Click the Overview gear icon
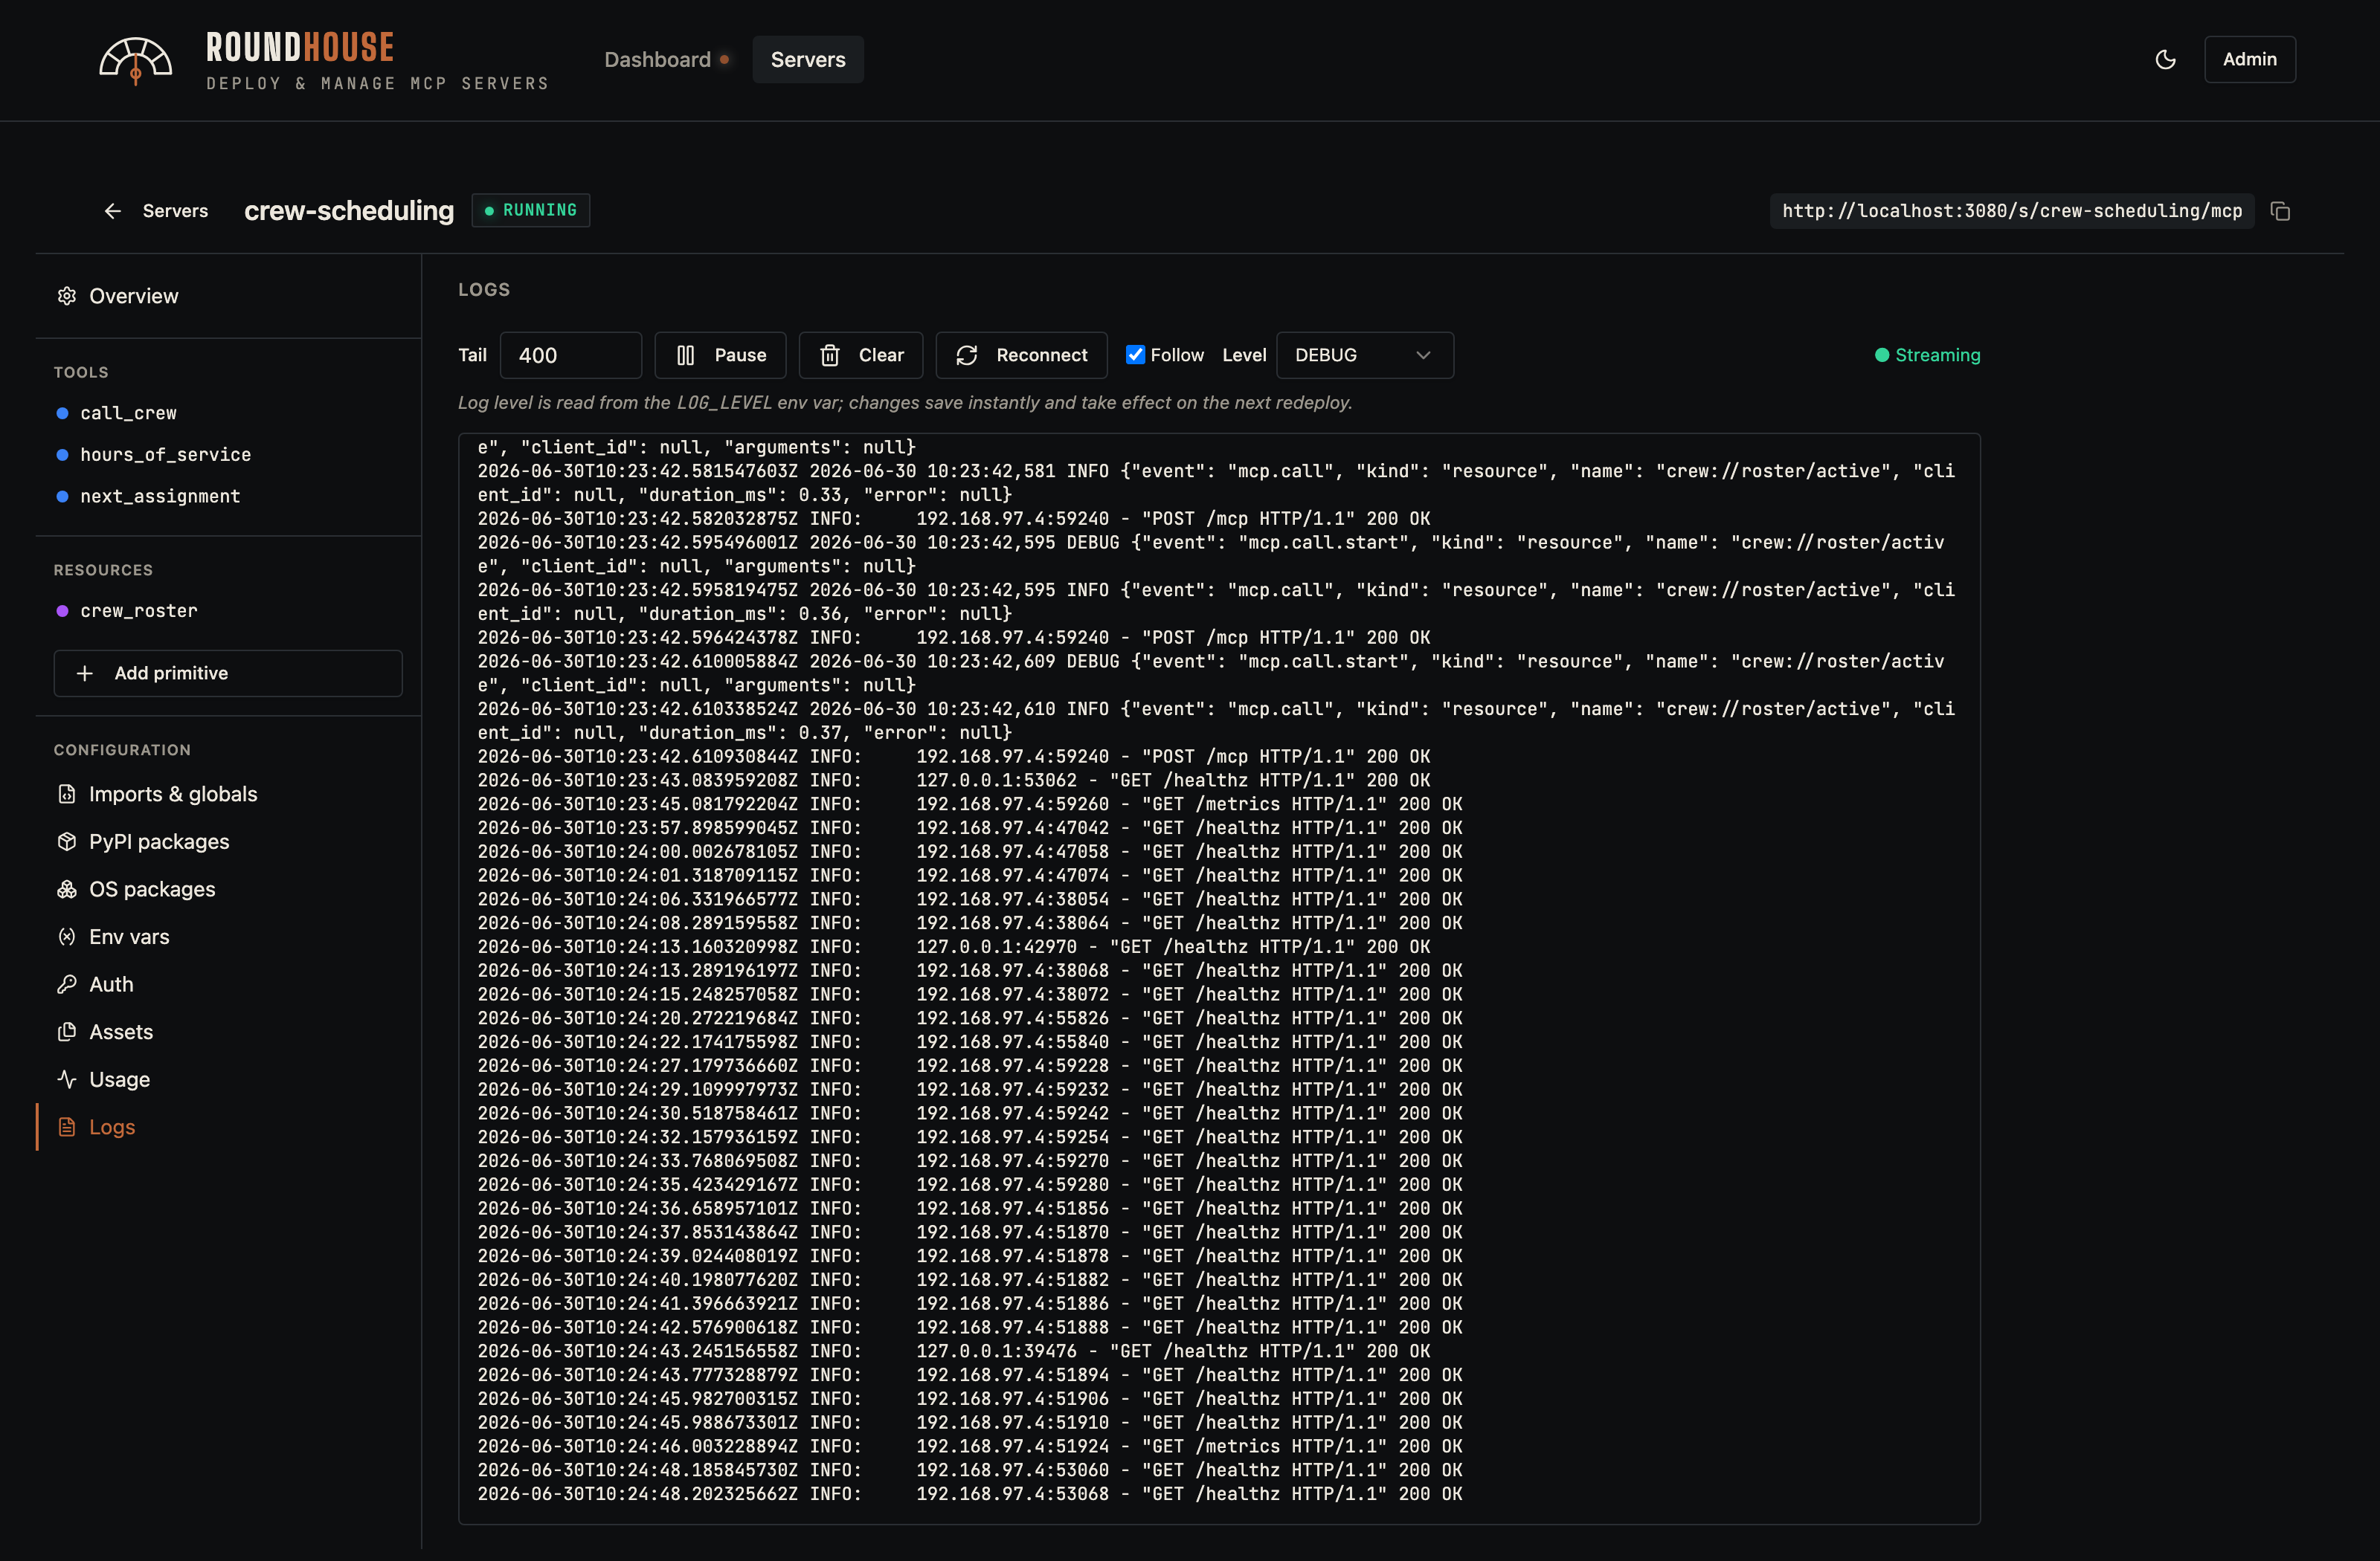 (67, 296)
